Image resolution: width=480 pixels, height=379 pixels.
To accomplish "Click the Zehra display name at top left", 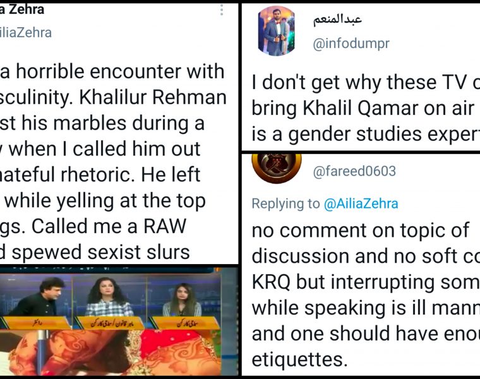I will pos(22,10).
